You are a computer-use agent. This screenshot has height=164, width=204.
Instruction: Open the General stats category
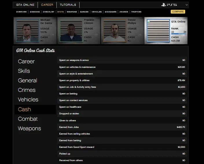27,81
